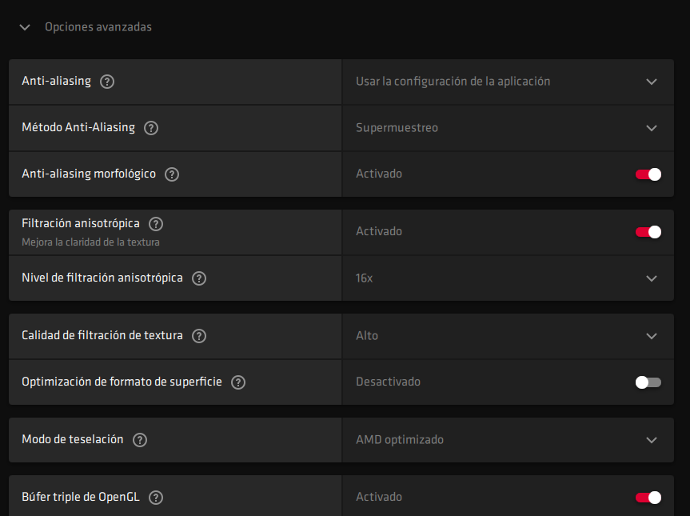This screenshot has width=690, height=516.
Task: Turn off Filtración anisotrópica switch
Action: pos(648,232)
